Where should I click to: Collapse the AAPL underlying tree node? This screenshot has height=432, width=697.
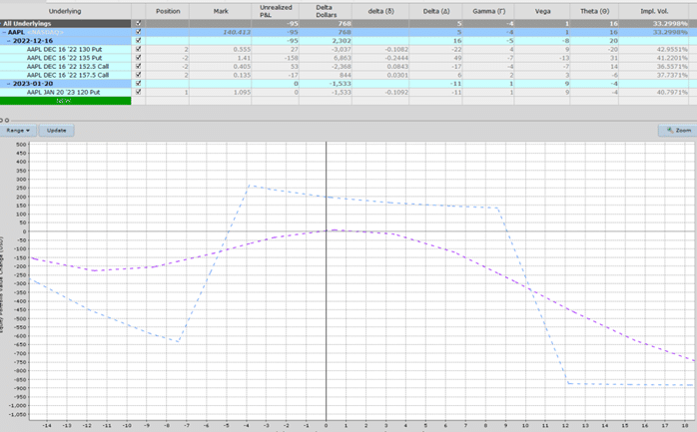[x=4, y=32]
